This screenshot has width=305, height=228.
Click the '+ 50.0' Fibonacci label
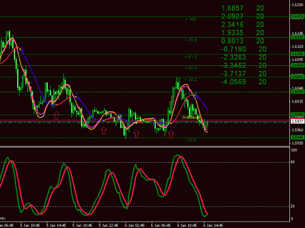191,68
